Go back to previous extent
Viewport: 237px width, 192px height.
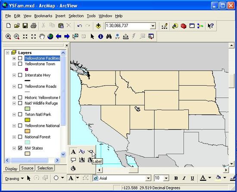[x=59, y=36]
